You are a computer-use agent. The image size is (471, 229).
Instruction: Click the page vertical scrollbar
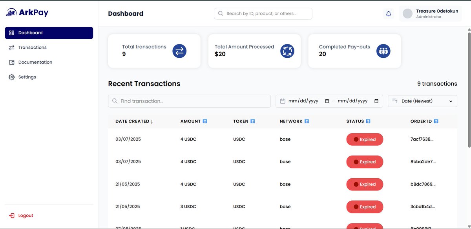coord(469,90)
